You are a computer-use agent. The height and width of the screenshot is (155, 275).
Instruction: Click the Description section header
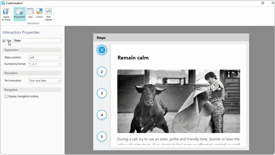coord(32,73)
